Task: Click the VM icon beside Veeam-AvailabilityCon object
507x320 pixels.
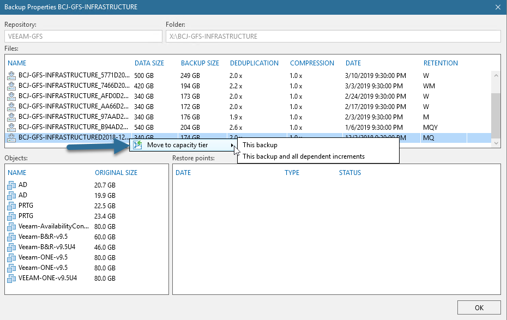Action: [x=11, y=227]
